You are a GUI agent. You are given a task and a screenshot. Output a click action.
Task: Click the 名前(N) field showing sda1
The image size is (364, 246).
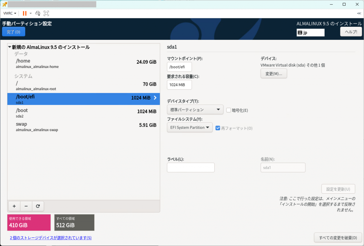click(283, 167)
